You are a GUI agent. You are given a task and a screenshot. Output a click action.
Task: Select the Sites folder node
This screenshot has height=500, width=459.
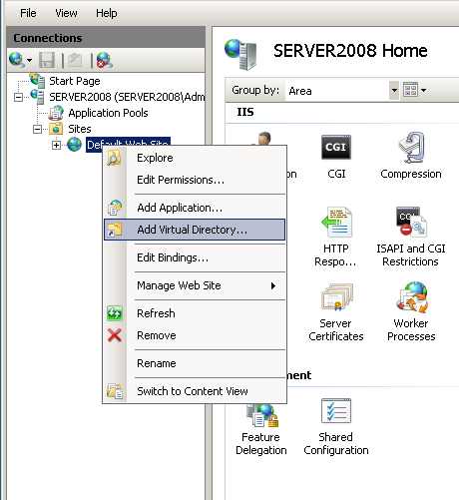(80, 129)
